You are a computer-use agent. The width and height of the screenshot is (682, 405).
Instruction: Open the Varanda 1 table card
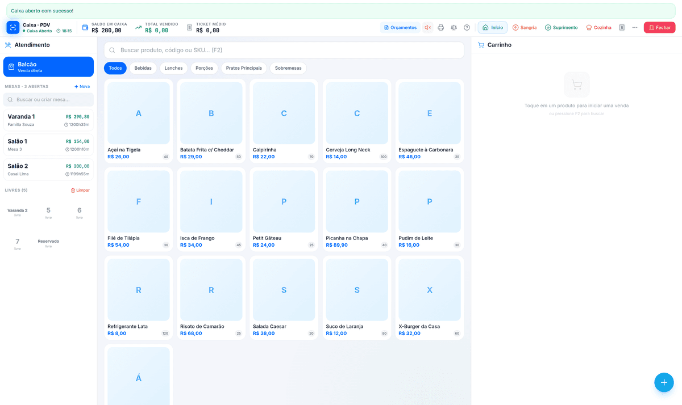[48, 120]
